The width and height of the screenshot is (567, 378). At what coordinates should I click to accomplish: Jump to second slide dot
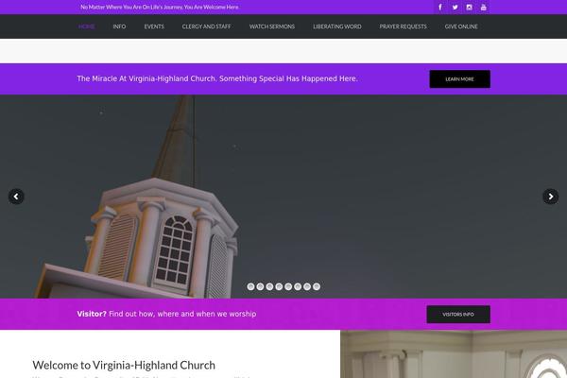pyautogui.click(x=260, y=286)
